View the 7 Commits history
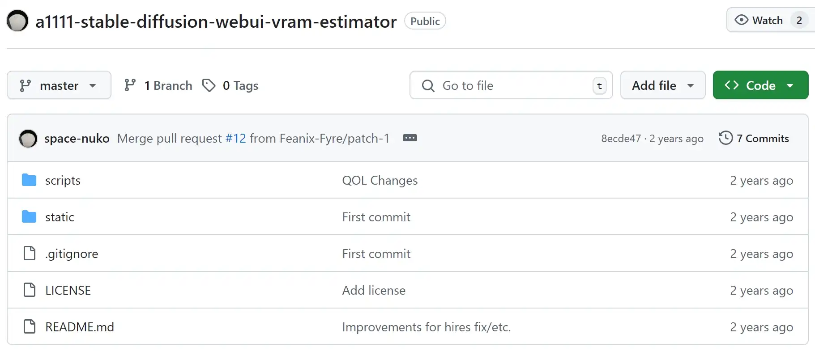The width and height of the screenshot is (815, 351). (x=754, y=139)
